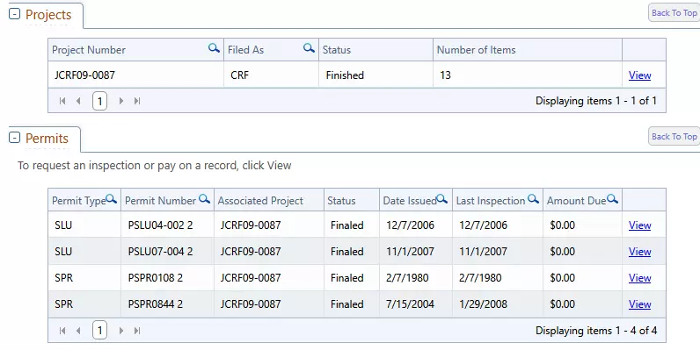Click Back To Top in Projects section
700x350 pixels.
pos(674,13)
